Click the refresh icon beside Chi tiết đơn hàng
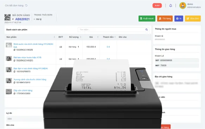The width and height of the screenshot is (205, 129). tap(26, 6)
